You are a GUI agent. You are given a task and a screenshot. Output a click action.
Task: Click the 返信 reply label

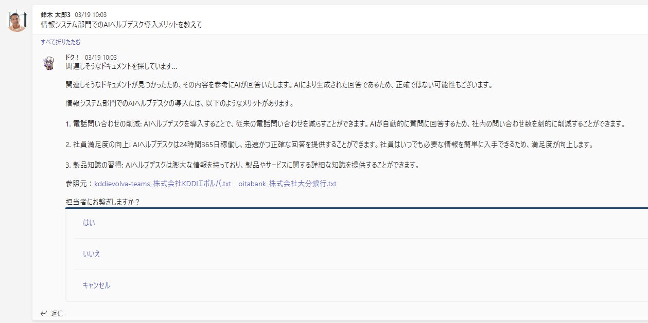click(57, 313)
